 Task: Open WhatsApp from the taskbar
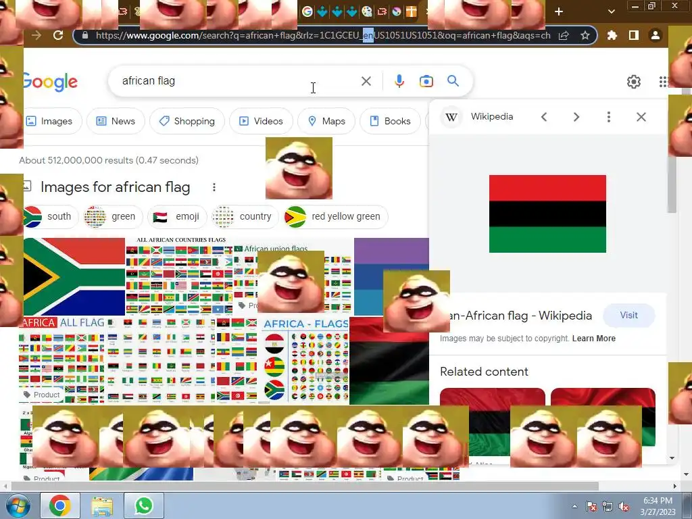144,505
